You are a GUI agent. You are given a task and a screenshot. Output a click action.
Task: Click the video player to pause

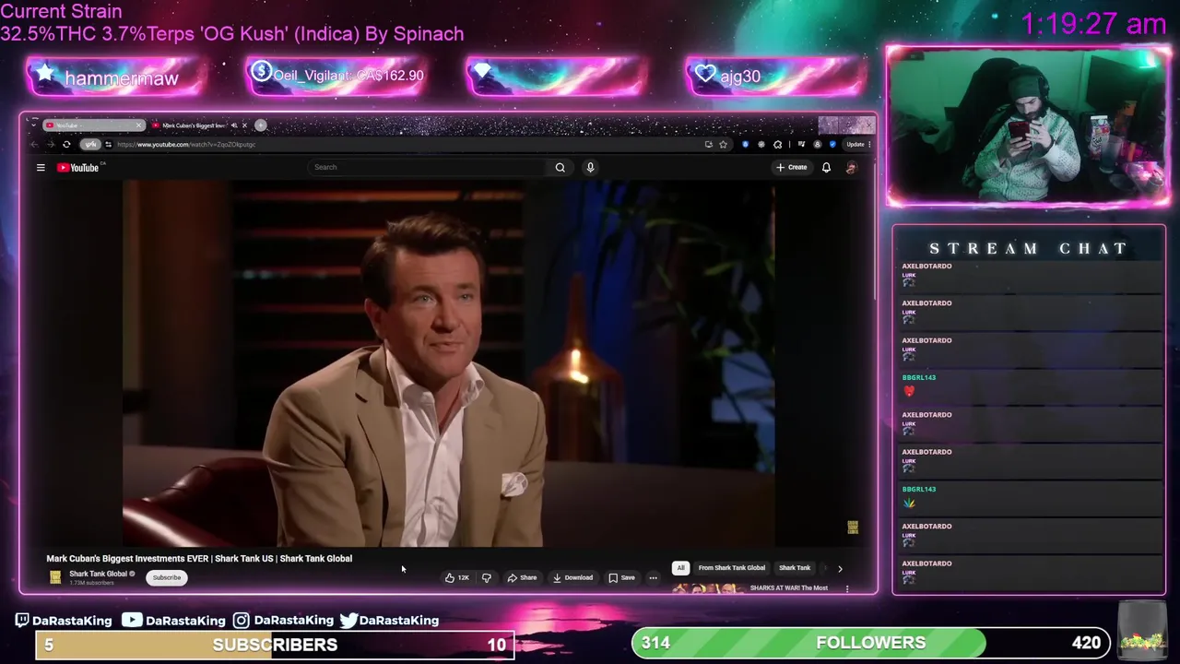coord(448,363)
